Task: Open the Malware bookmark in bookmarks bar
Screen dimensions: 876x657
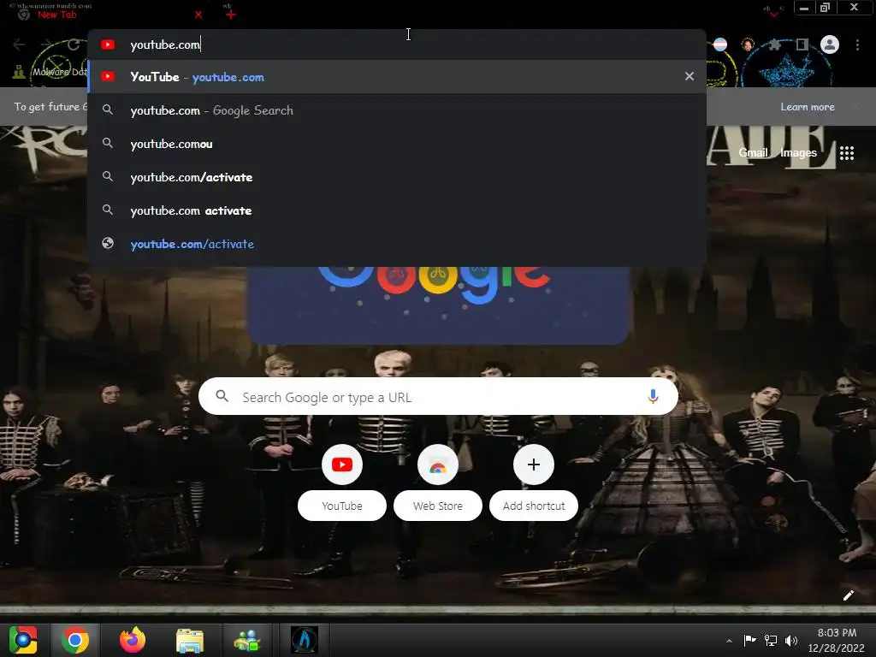Action: 50,72
